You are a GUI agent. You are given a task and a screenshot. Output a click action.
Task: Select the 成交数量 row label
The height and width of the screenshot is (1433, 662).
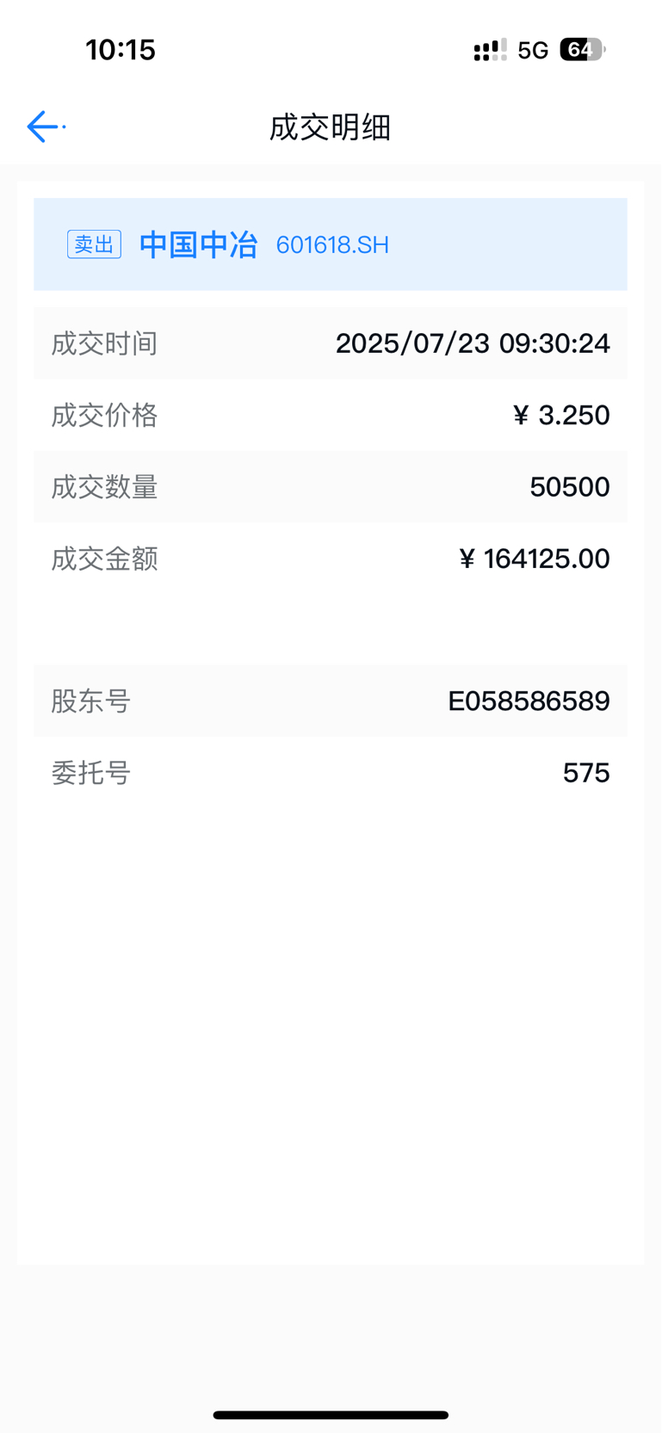[x=105, y=487]
